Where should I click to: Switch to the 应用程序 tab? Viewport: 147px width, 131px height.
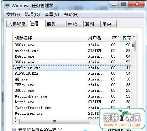click(17, 24)
